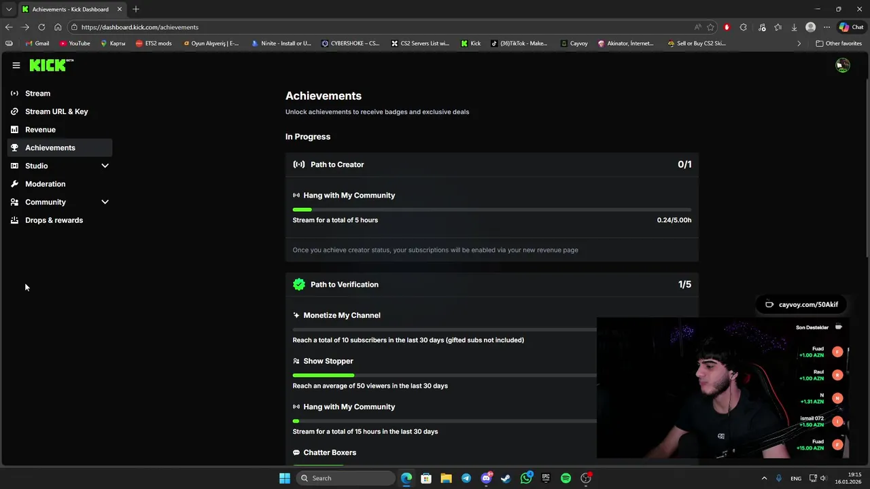Click the 0.24/5.00h progress value

point(674,220)
